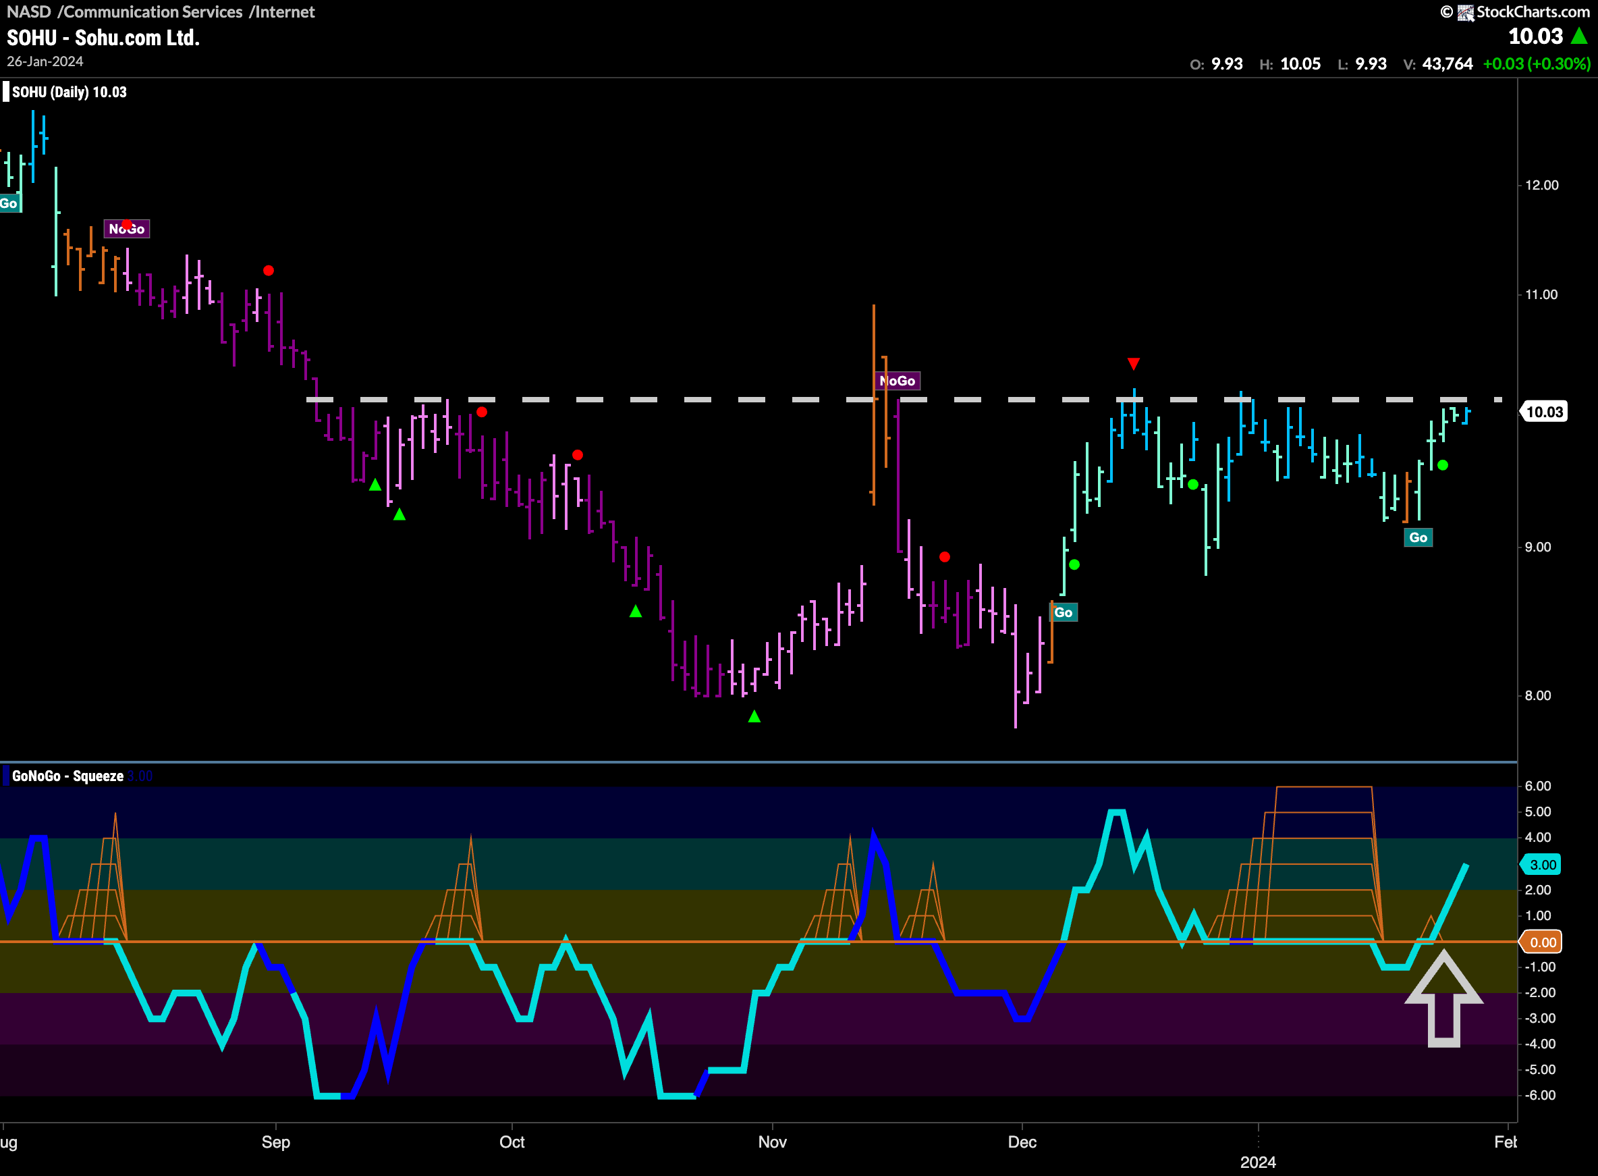Click the NoGo flag in mid-August
This screenshot has height=1176, width=1598.
127,228
